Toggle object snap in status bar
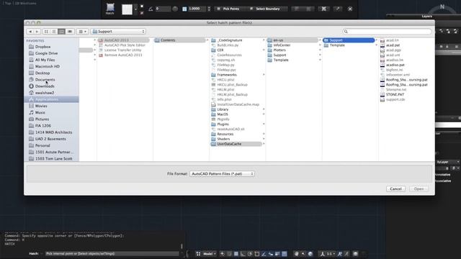Image resolution: width=461 pixels, height=259 pixels. (x=257, y=254)
